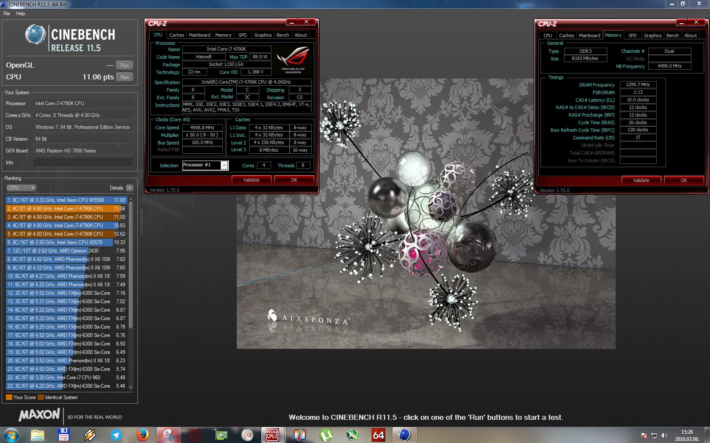Switch to the CPU tab in right CPU-Z
The height and width of the screenshot is (443, 710).
click(x=548, y=35)
